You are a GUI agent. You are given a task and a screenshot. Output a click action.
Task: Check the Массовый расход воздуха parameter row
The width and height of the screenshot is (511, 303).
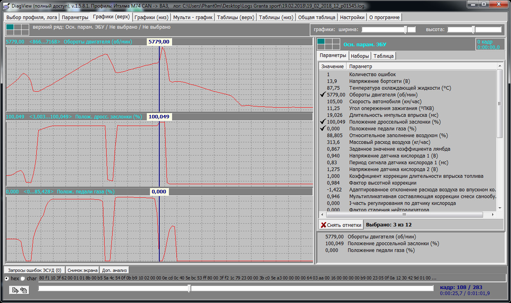coord(408,142)
